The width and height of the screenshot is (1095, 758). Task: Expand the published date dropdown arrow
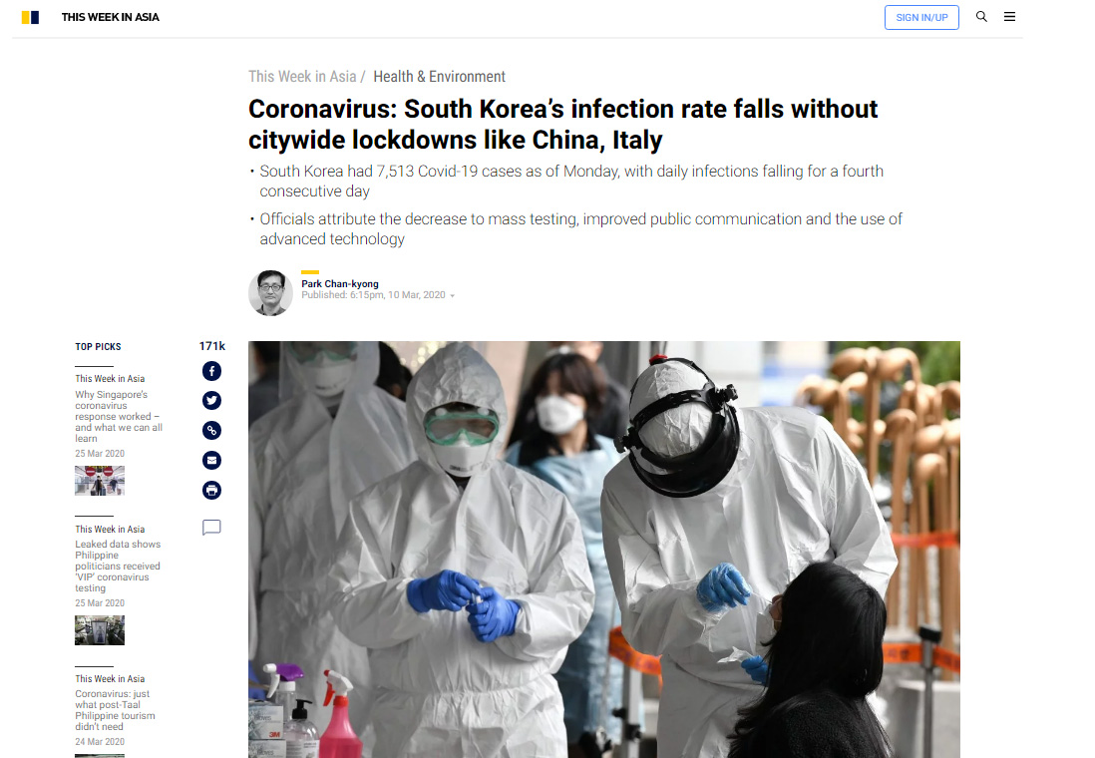pyautogui.click(x=453, y=296)
